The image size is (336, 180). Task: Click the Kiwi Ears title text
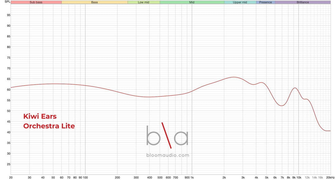[40, 116]
